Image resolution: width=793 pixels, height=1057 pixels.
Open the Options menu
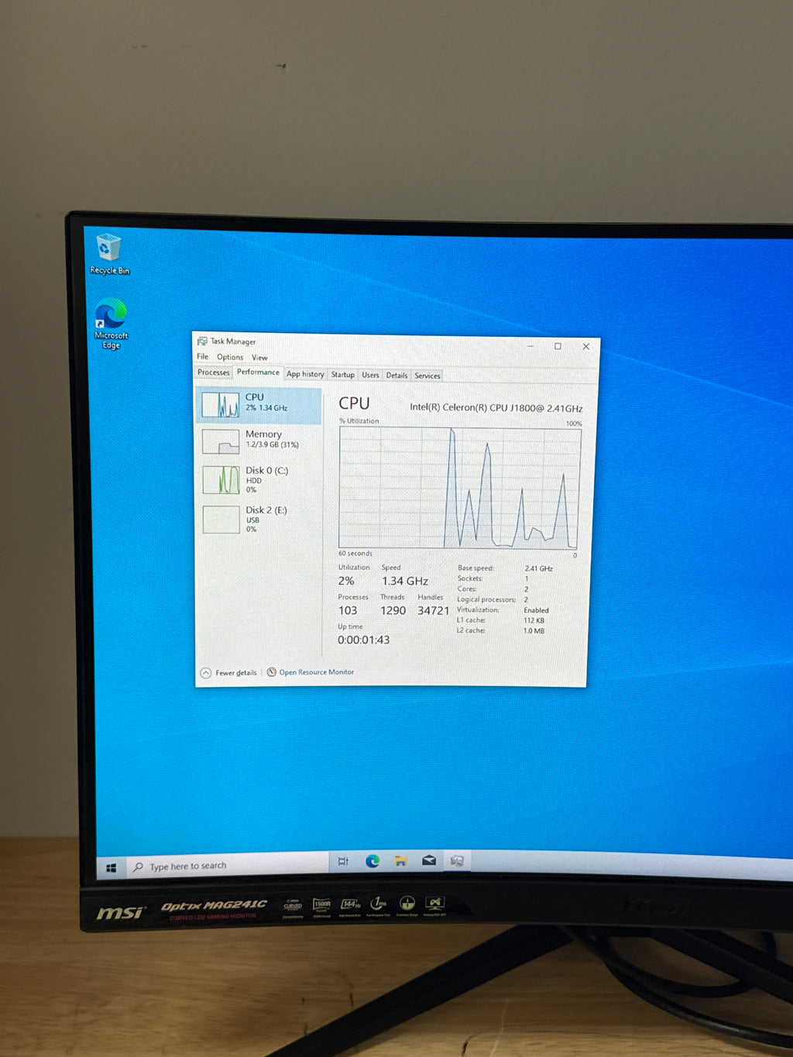(230, 357)
